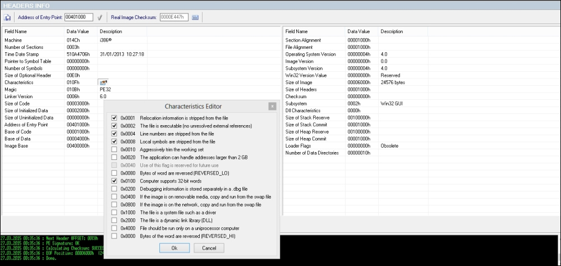561x266 pixels.
Task: Edit the Address of Entry Point field
Action: point(79,17)
